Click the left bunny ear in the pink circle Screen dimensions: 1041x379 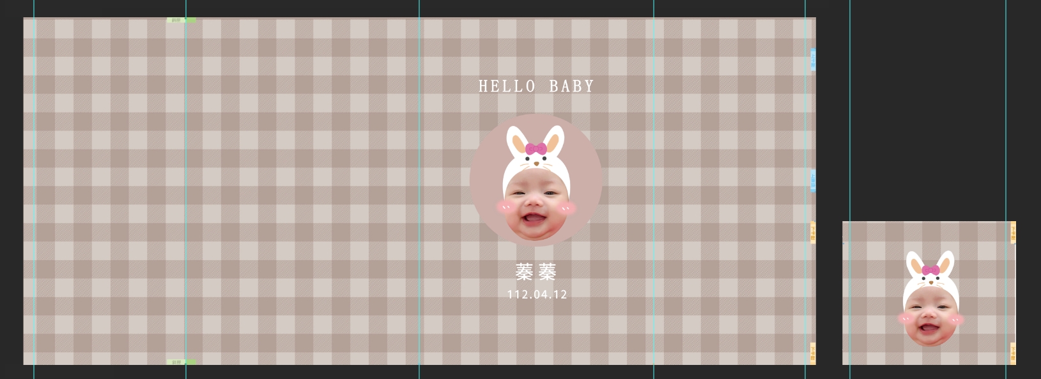pos(515,141)
